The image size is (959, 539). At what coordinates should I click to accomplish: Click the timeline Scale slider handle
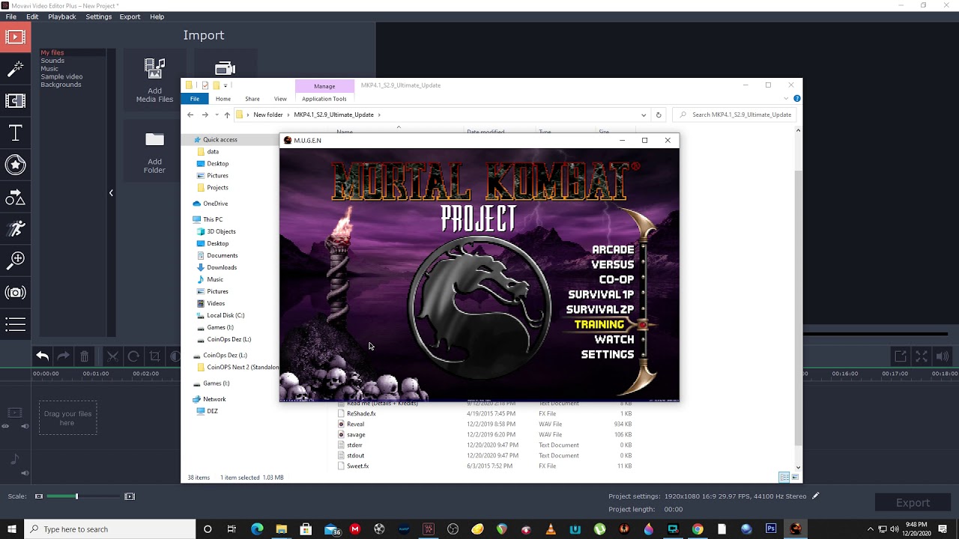(76, 496)
